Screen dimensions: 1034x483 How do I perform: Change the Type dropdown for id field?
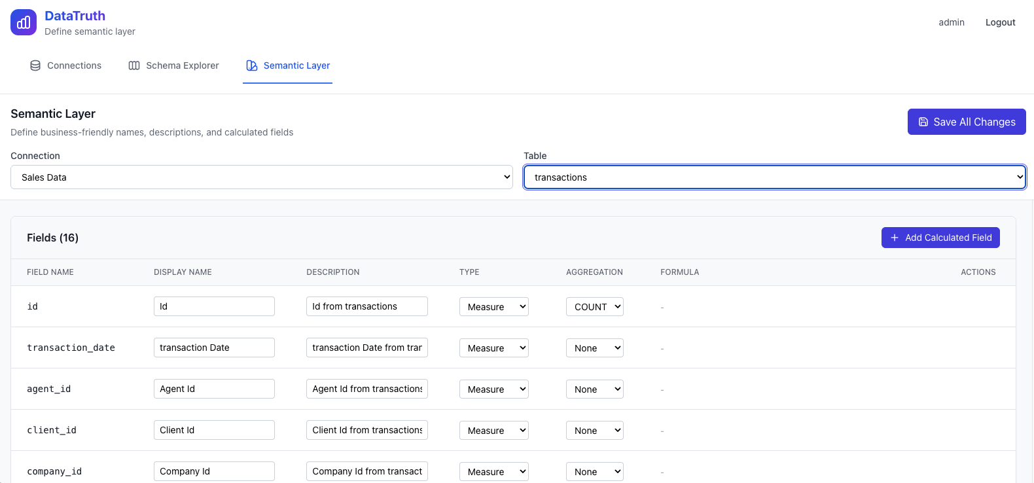click(x=493, y=307)
